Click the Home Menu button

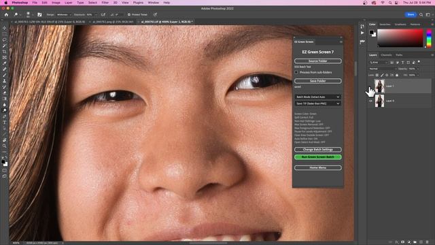(317, 167)
